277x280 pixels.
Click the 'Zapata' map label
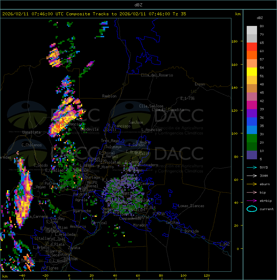tap(74, 248)
